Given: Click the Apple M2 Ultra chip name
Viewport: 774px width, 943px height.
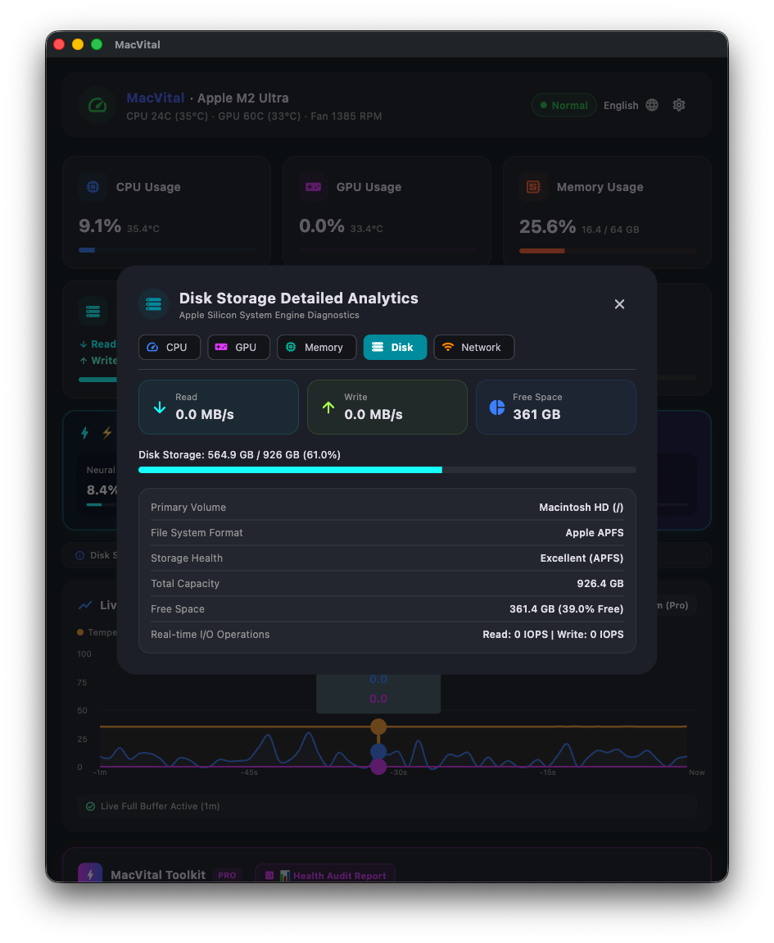Looking at the screenshot, I should pyautogui.click(x=242, y=98).
